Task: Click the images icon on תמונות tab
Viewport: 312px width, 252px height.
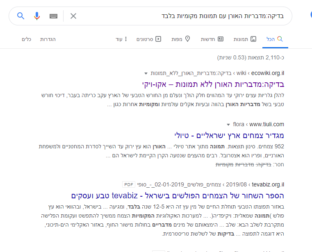Action: (x=253, y=39)
